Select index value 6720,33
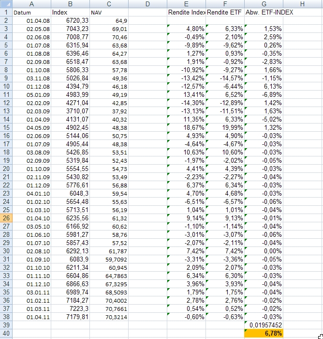323x339 pixels. pyautogui.click(x=71, y=20)
